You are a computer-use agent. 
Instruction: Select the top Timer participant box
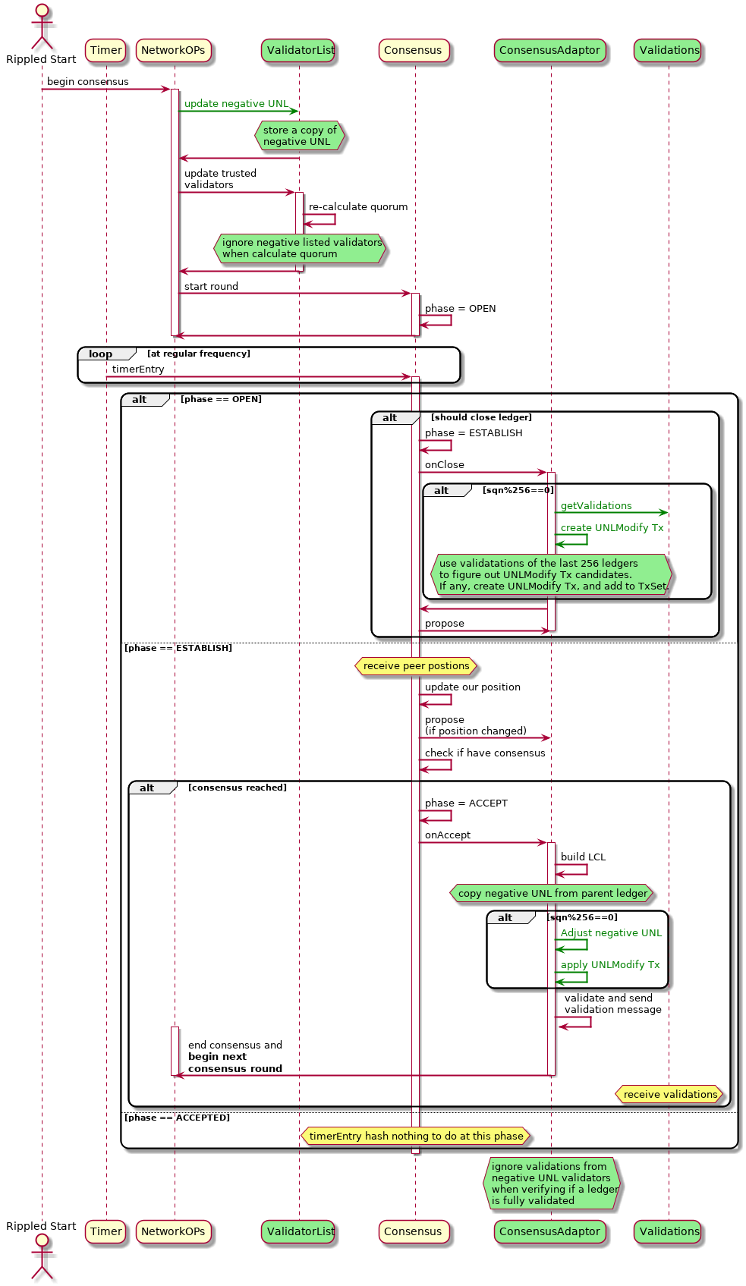105,51
